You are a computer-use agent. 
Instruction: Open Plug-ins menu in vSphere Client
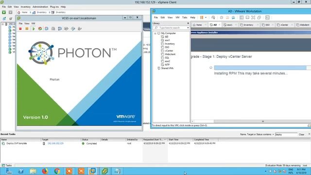click(x=54, y=7)
